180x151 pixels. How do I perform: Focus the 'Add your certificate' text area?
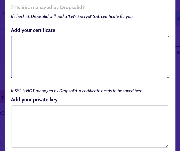[x=90, y=57]
